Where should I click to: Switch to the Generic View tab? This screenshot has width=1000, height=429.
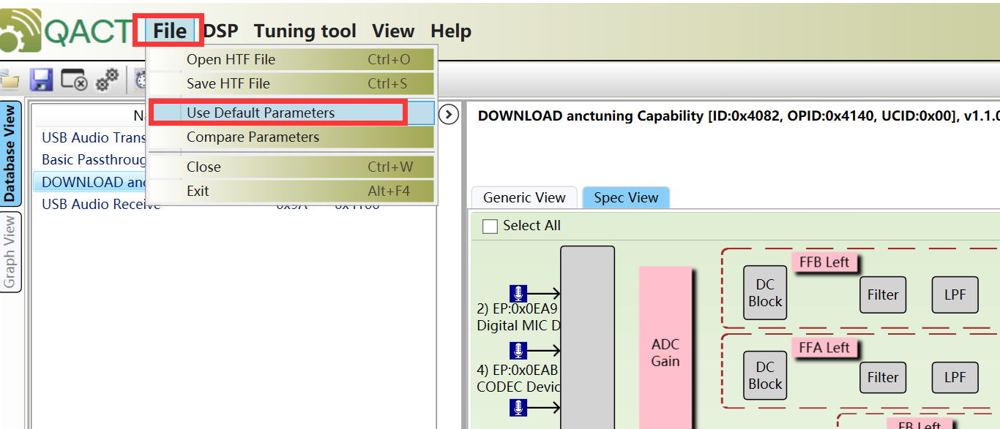pyautogui.click(x=524, y=197)
